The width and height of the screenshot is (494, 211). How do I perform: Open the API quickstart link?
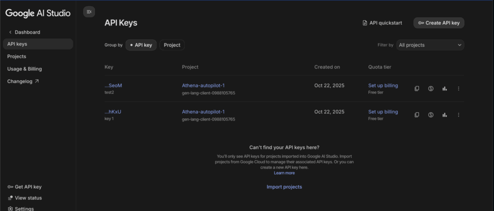[383, 23]
